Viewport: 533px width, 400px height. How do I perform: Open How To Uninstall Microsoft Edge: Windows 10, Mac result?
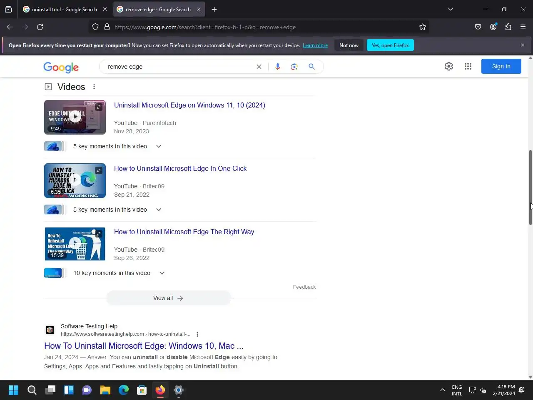pyautogui.click(x=144, y=346)
